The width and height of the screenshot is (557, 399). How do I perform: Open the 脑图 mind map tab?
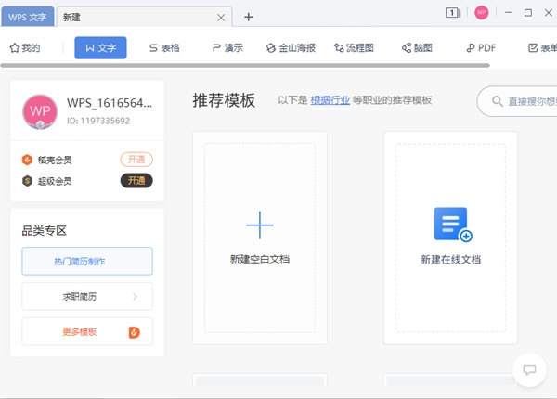(417, 48)
